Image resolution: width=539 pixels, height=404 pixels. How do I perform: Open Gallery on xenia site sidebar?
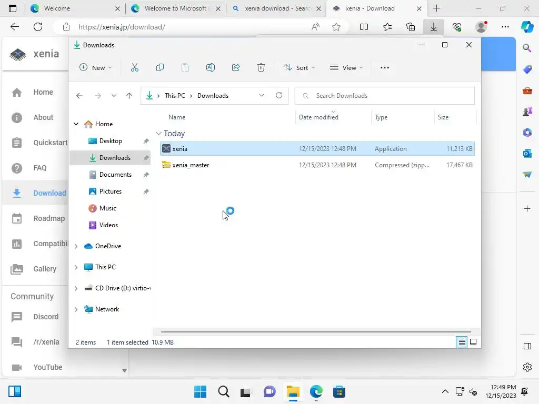pos(34,269)
